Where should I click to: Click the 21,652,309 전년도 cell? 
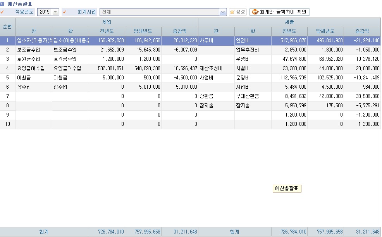coord(107,50)
